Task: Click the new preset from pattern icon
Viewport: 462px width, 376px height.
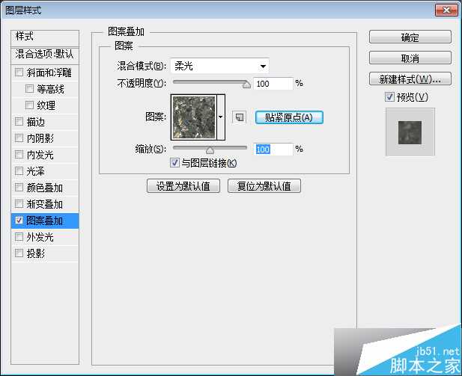Action: point(239,117)
